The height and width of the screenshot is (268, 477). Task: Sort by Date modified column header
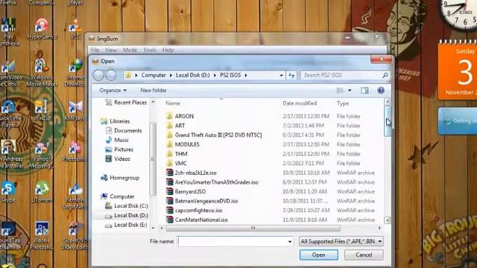click(300, 103)
